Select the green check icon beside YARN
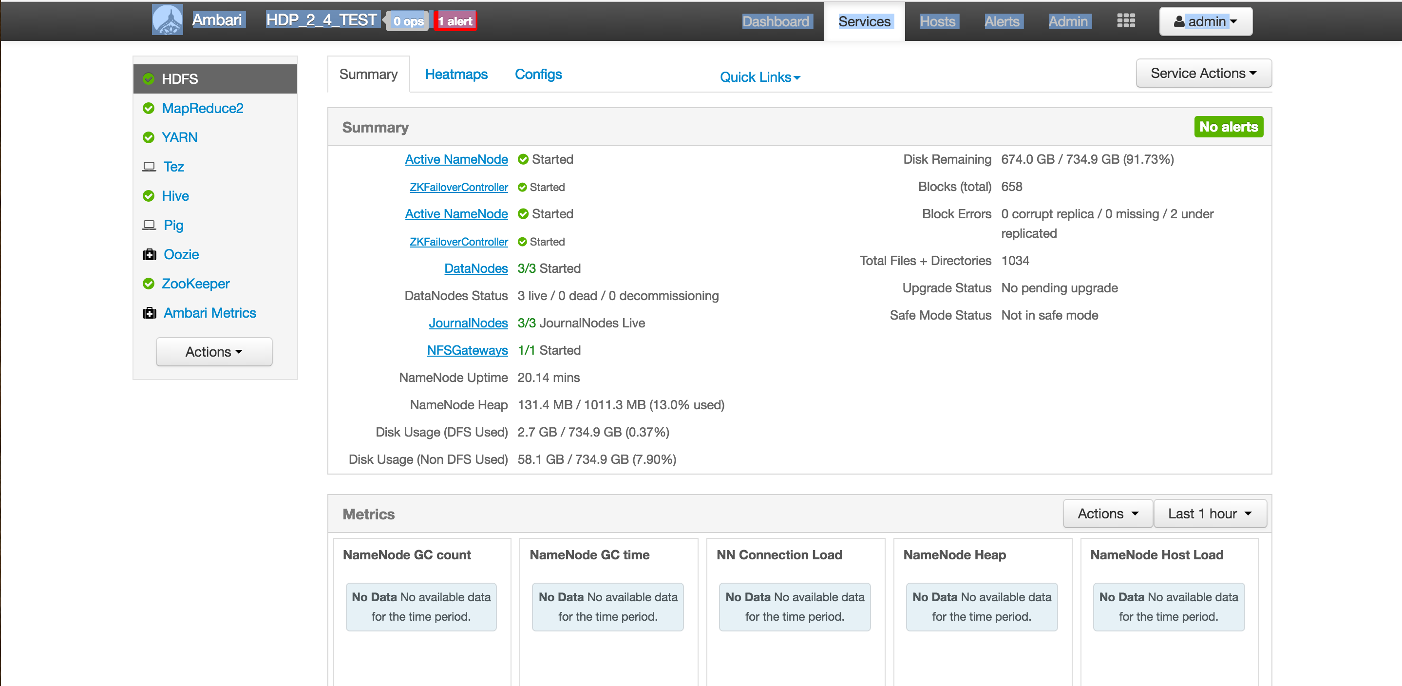1402x686 pixels. (149, 137)
